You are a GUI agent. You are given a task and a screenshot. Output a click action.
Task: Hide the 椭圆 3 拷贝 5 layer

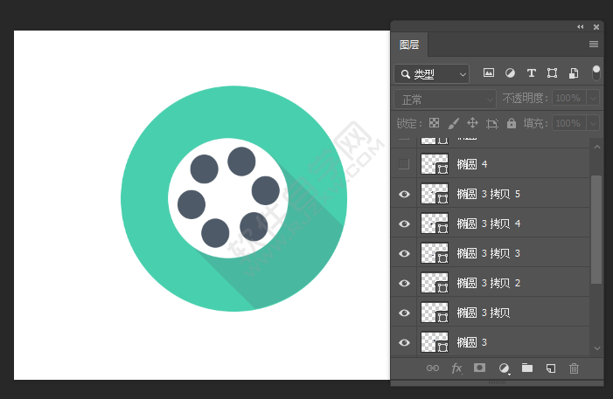click(404, 194)
